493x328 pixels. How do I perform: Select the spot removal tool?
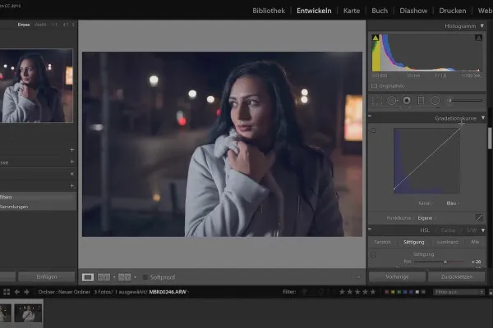(392, 100)
